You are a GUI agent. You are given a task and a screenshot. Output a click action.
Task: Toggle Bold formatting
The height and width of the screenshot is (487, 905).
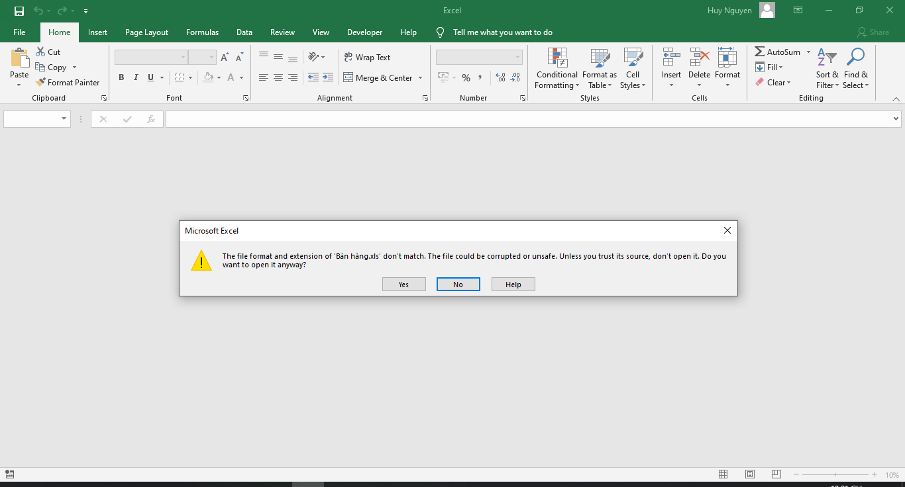121,77
